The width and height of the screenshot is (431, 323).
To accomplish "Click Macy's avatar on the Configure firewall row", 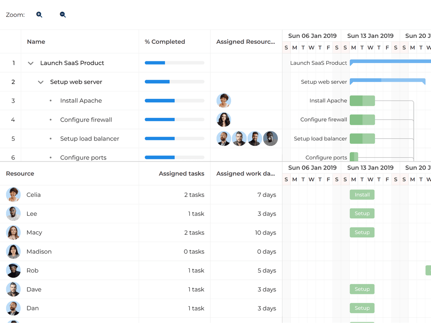I will 223,119.
